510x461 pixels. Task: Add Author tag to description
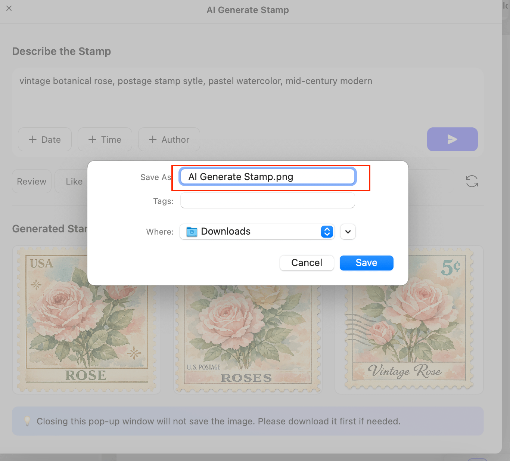click(x=169, y=139)
